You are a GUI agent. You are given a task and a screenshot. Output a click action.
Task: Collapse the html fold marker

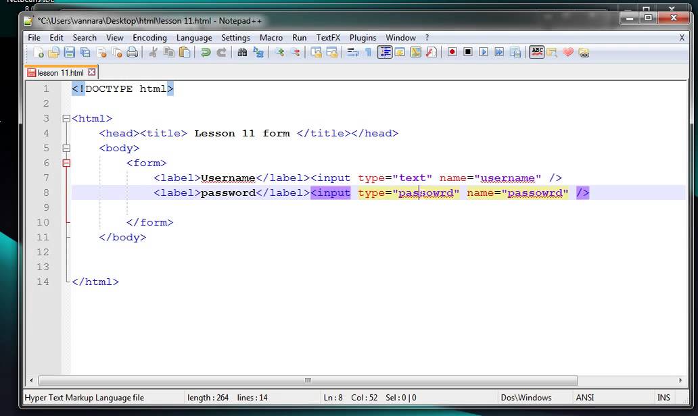click(66, 119)
